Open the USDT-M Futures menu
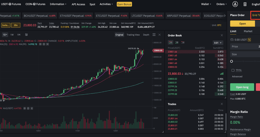Image resolution: width=260 pixels, height=137 pixels. pos(11,4)
